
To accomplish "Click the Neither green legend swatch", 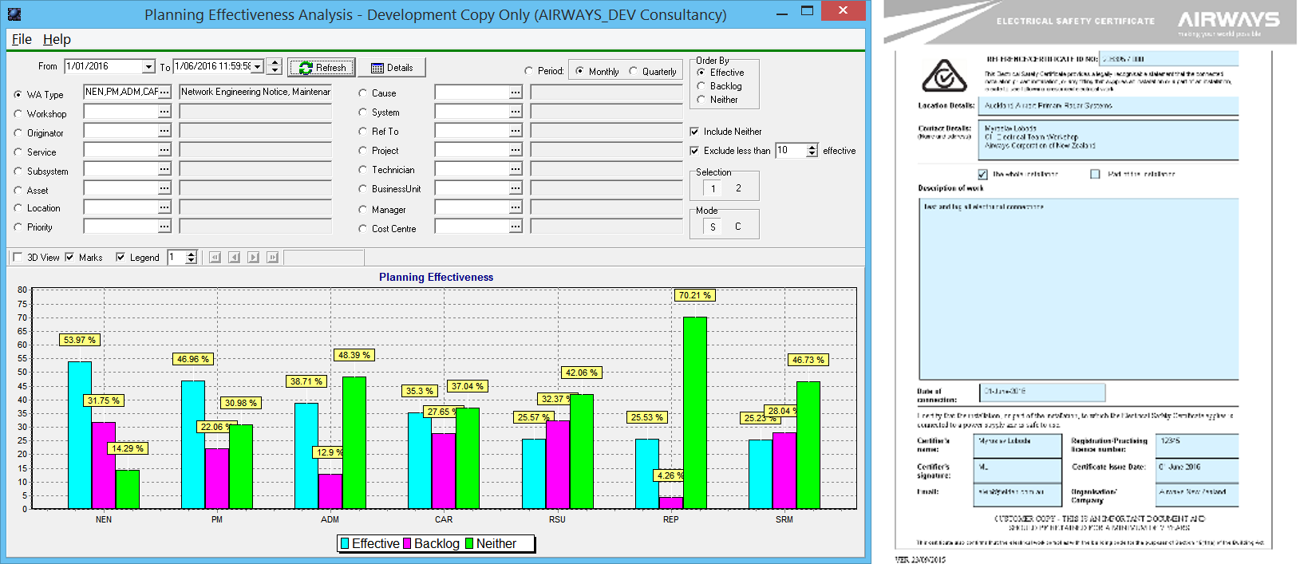I will [469, 543].
